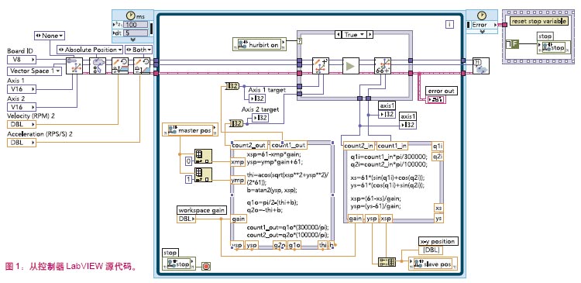Open the Absolute Position mode dropdown
The width and height of the screenshot is (581, 283).
[x=90, y=50]
